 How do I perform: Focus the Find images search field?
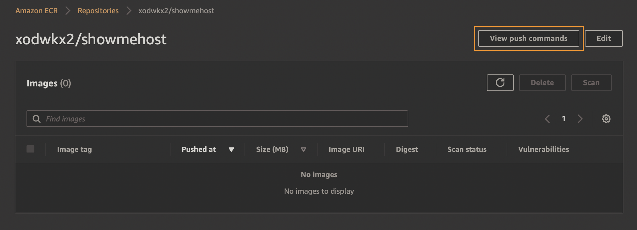pyautogui.click(x=217, y=119)
